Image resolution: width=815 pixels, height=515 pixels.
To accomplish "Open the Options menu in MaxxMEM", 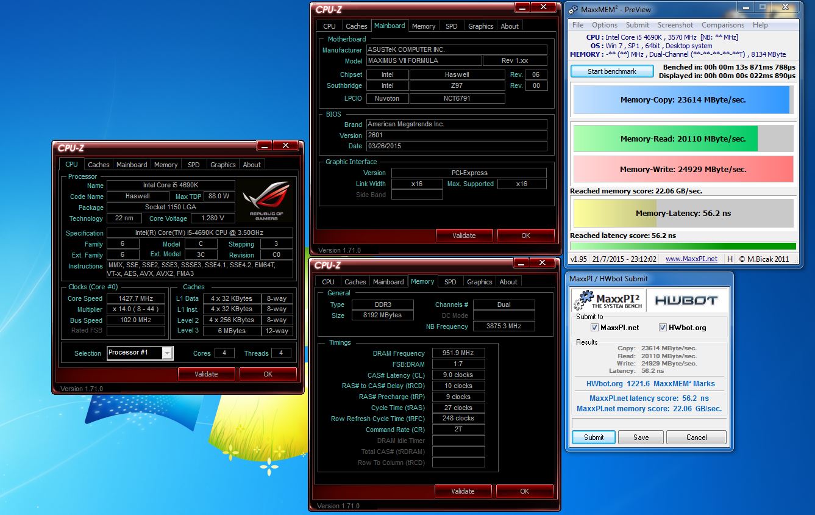I will click(605, 25).
